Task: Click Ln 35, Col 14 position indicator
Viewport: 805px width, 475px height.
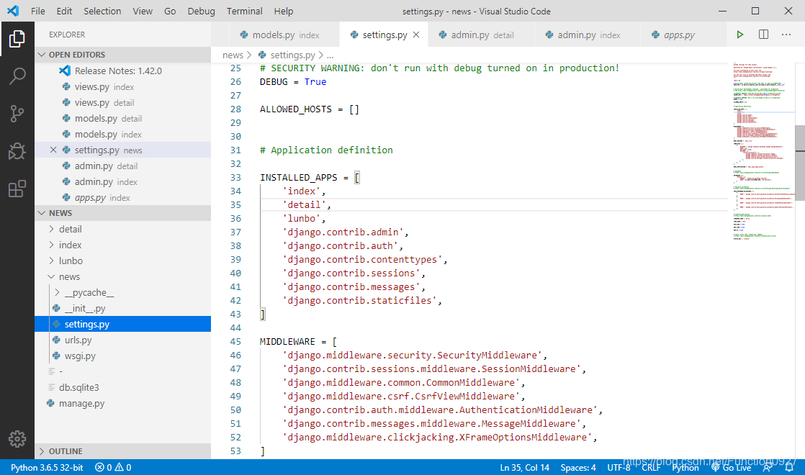Action: 524,467
